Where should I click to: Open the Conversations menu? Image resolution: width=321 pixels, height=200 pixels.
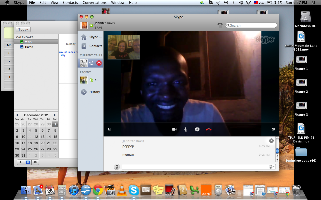(94, 3)
